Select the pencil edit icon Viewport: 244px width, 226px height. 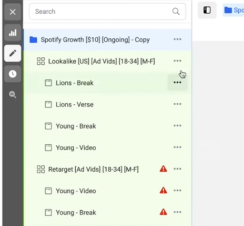click(13, 53)
